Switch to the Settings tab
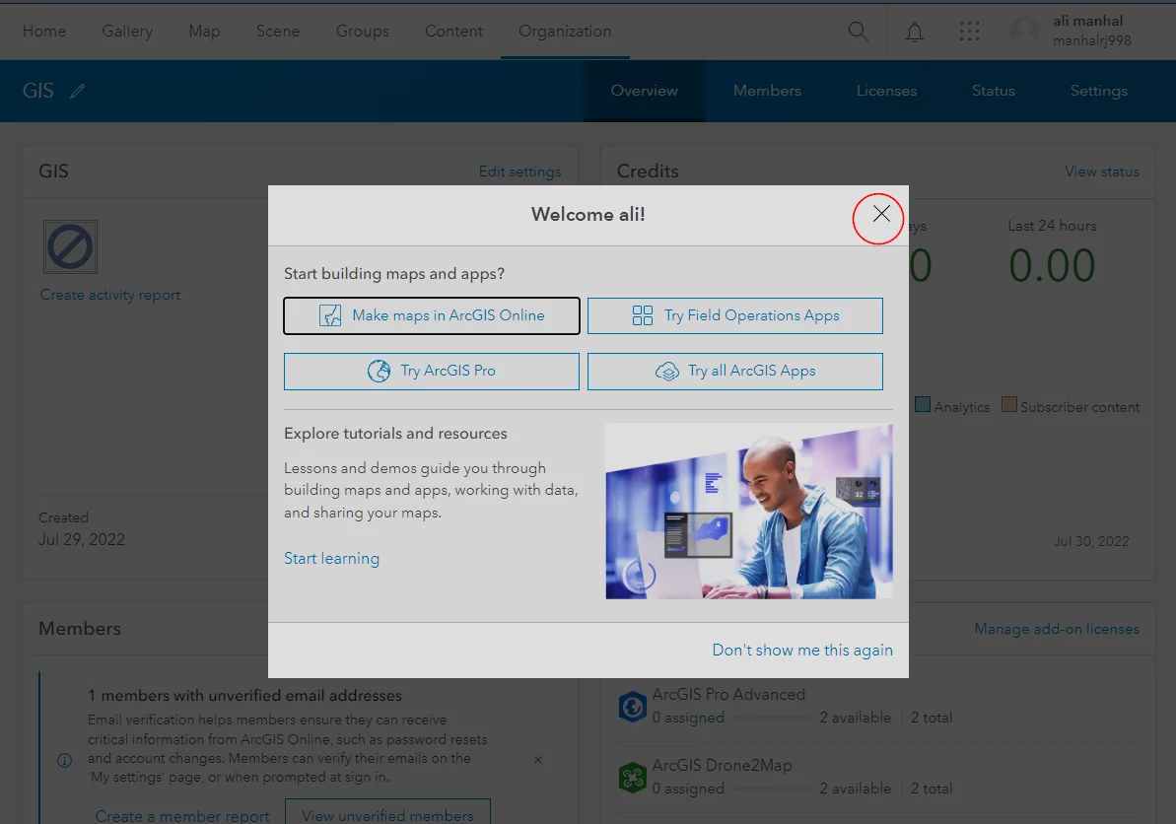1176x824 pixels. (x=1099, y=91)
